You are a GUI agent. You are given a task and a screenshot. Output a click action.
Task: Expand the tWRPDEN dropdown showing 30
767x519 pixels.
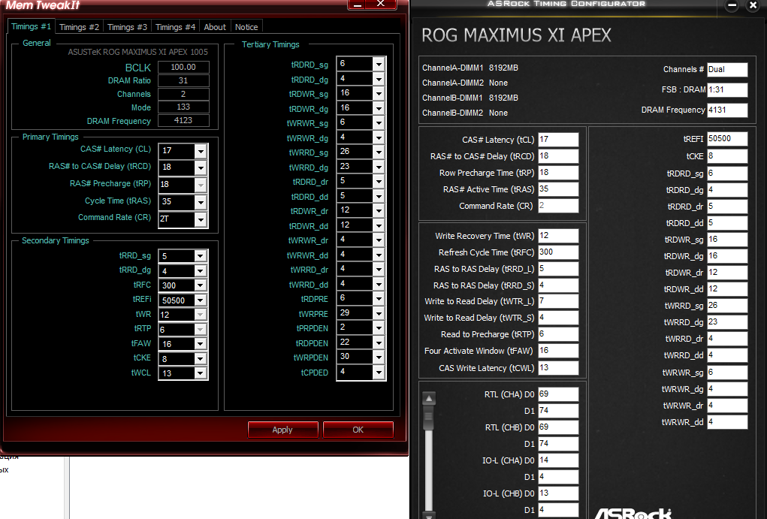[x=379, y=357]
